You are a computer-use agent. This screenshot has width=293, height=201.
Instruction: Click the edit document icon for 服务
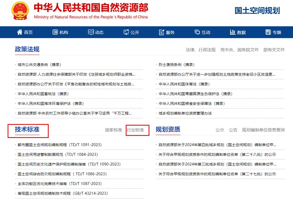pos(161,32)
